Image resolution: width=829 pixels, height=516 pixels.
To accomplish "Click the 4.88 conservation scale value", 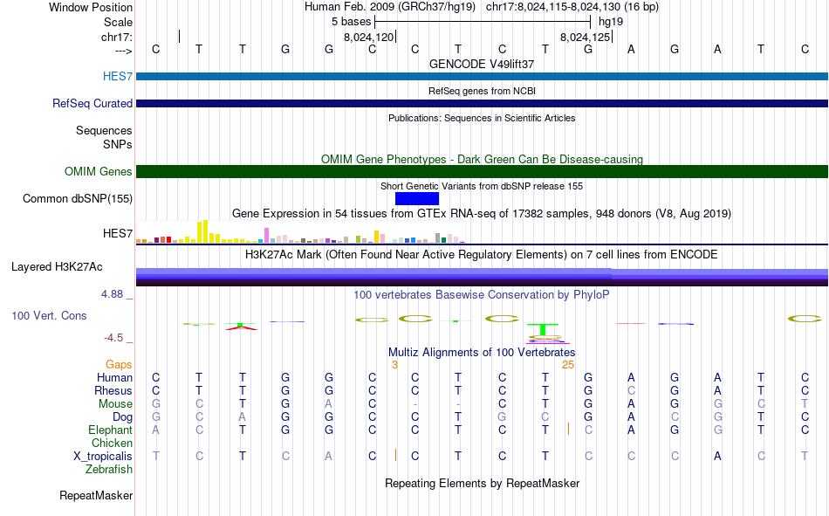I will click(112, 293).
